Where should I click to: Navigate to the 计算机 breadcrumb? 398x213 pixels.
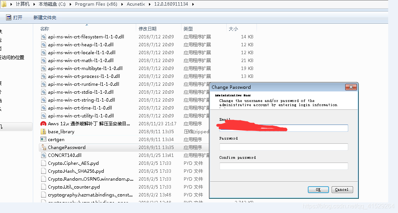23,4
